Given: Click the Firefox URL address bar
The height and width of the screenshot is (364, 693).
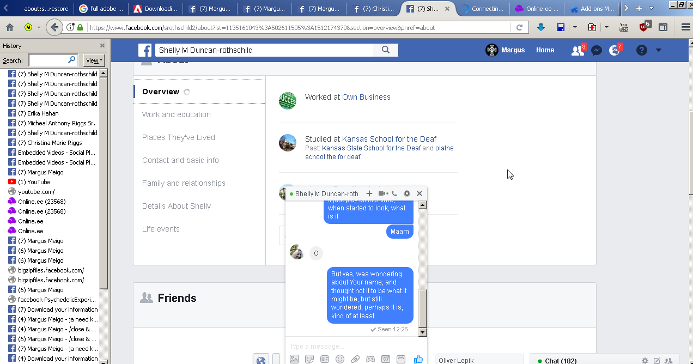Looking at the screenshot, I should [x=299, y=27].
